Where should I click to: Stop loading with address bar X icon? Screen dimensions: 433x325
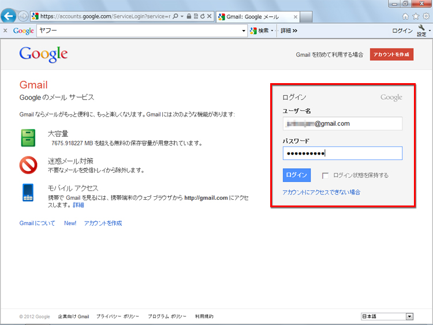pyautogui.click(x=210, y=16)
